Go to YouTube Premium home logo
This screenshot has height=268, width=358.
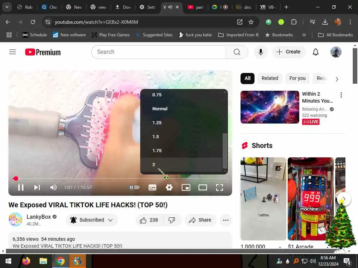(43, 52)
